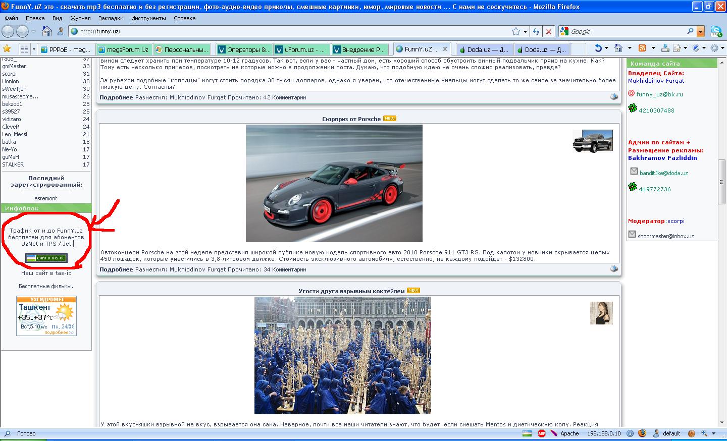Click the feather Apache server icon
The height and width of the screenshot is (441, 727).
click(554, 433)
